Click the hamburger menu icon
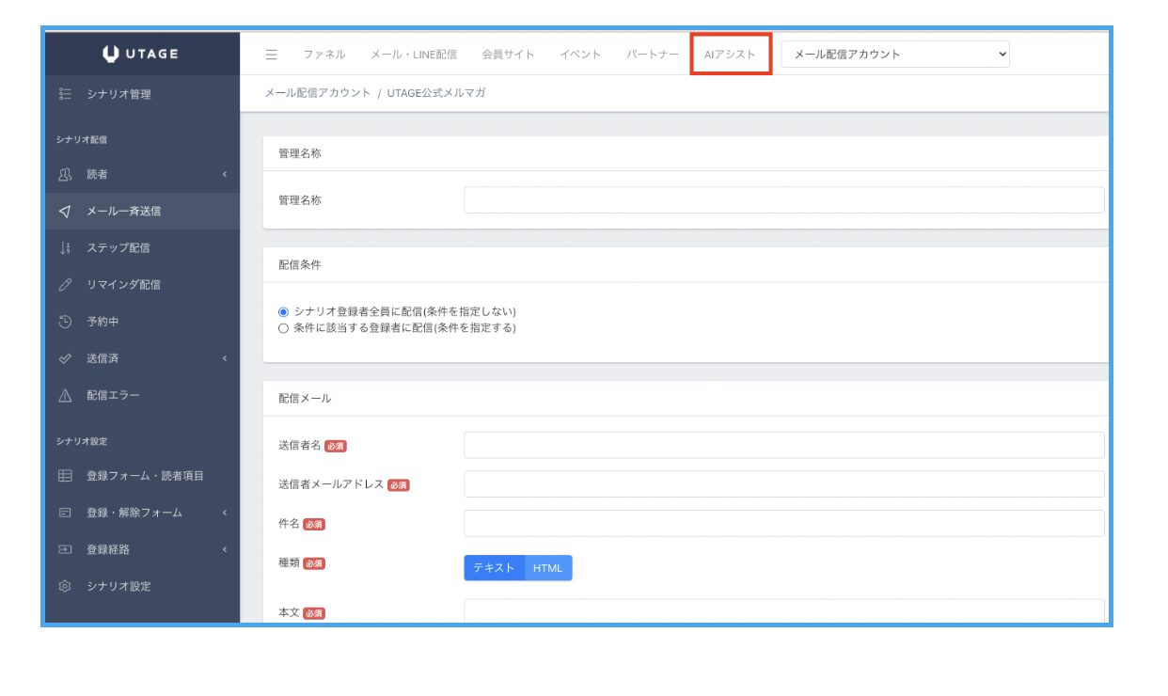 [x=271, y=55]
